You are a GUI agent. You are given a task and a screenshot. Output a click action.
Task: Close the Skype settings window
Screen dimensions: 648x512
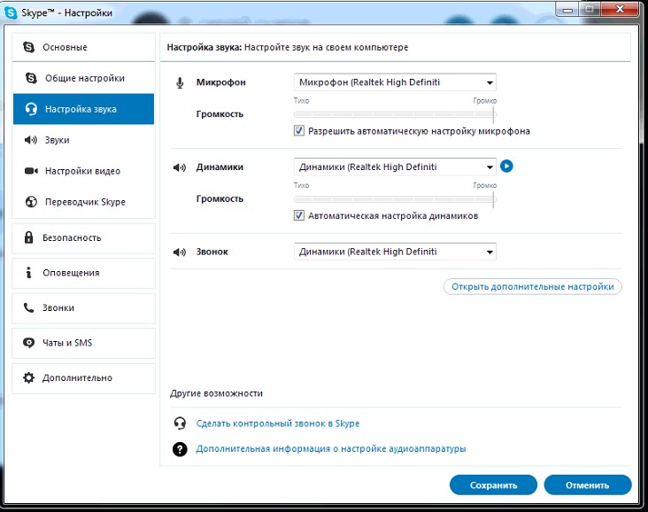620,10
